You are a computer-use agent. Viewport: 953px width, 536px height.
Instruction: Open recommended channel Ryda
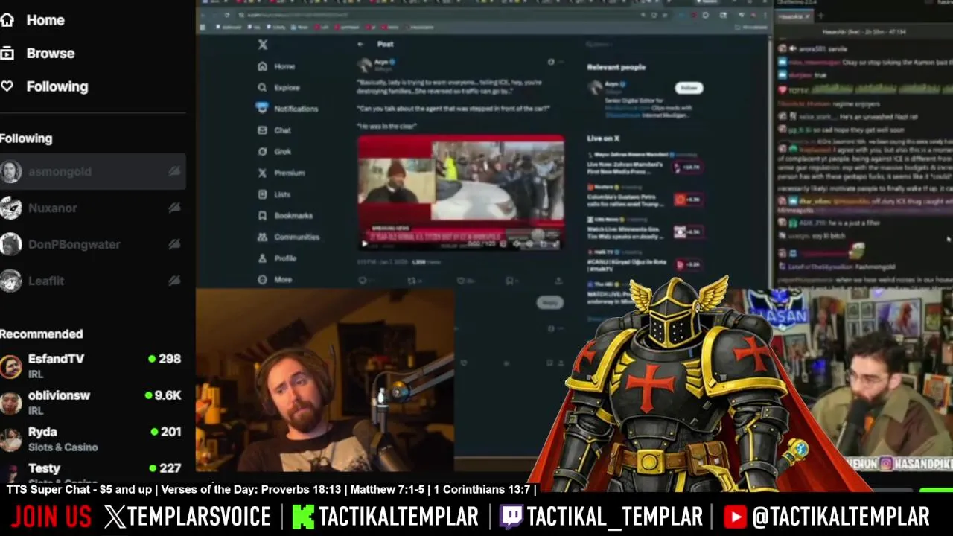coord(92,438)
